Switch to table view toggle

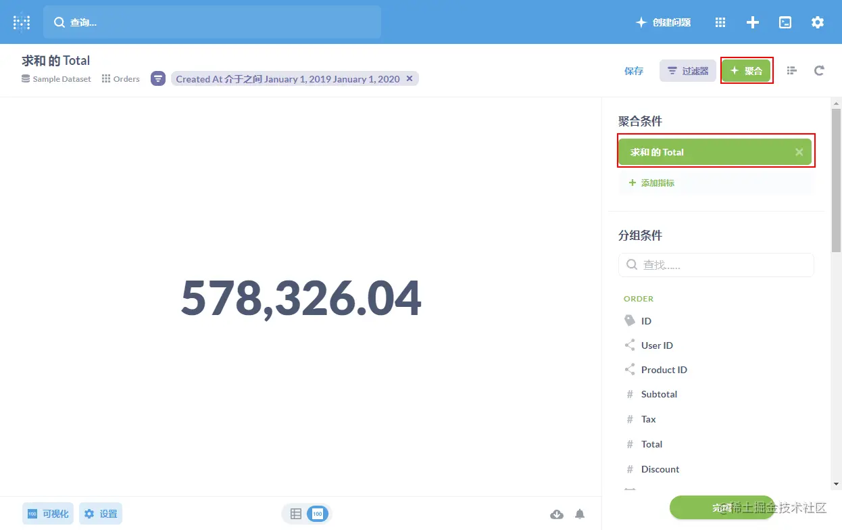click(x=295, y=514)
